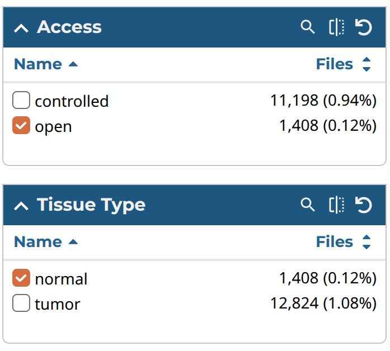Reset the Tissue Type facet selection
Screen dimensions: 390x351
(364, 205)
